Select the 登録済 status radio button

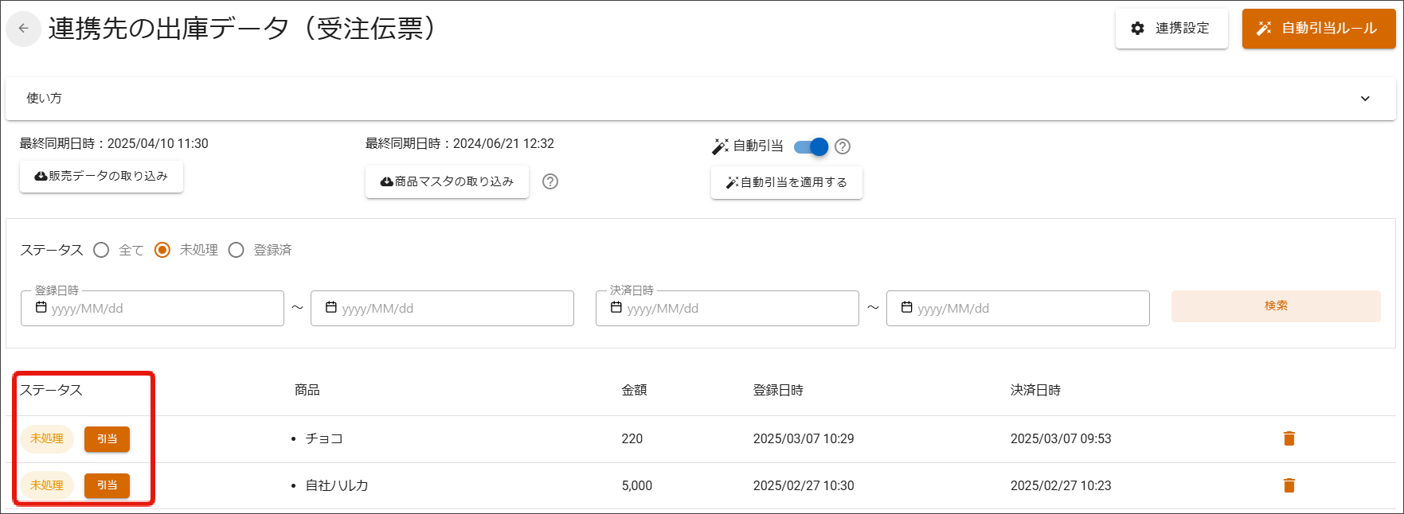click(236, 250)
